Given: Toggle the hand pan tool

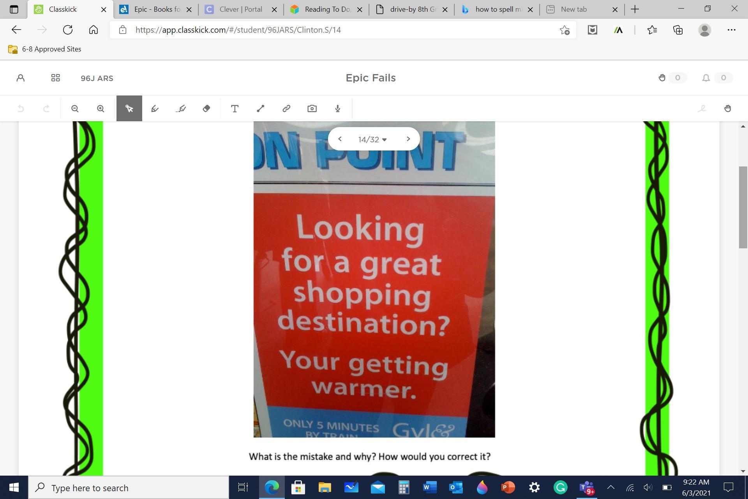Looking at the screenshot, I should [727, 108].
